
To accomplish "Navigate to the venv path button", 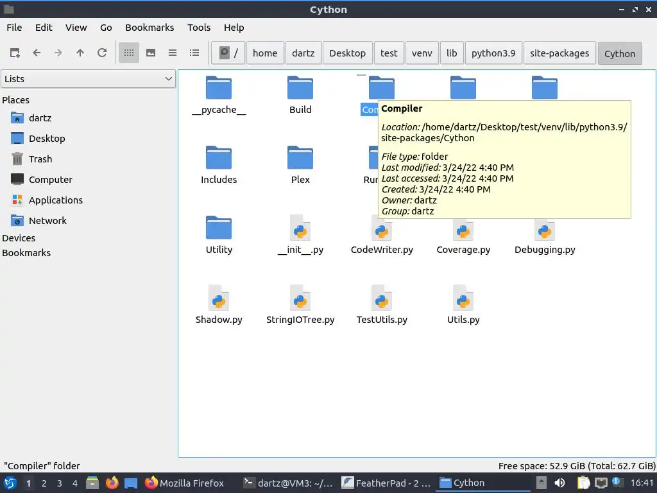I will [x=422, y=53].
